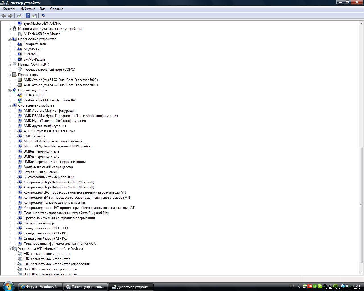
Task: Select AMD HyperTransport(tm) конфигурация
Action: click(55, 121)
